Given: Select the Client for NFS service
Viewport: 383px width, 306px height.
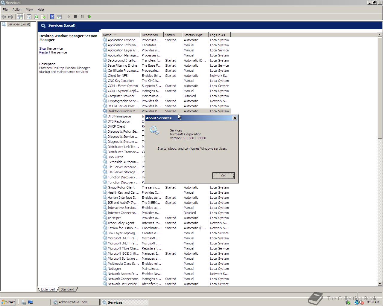Looking at the screenshot, I should click(166, 76).
